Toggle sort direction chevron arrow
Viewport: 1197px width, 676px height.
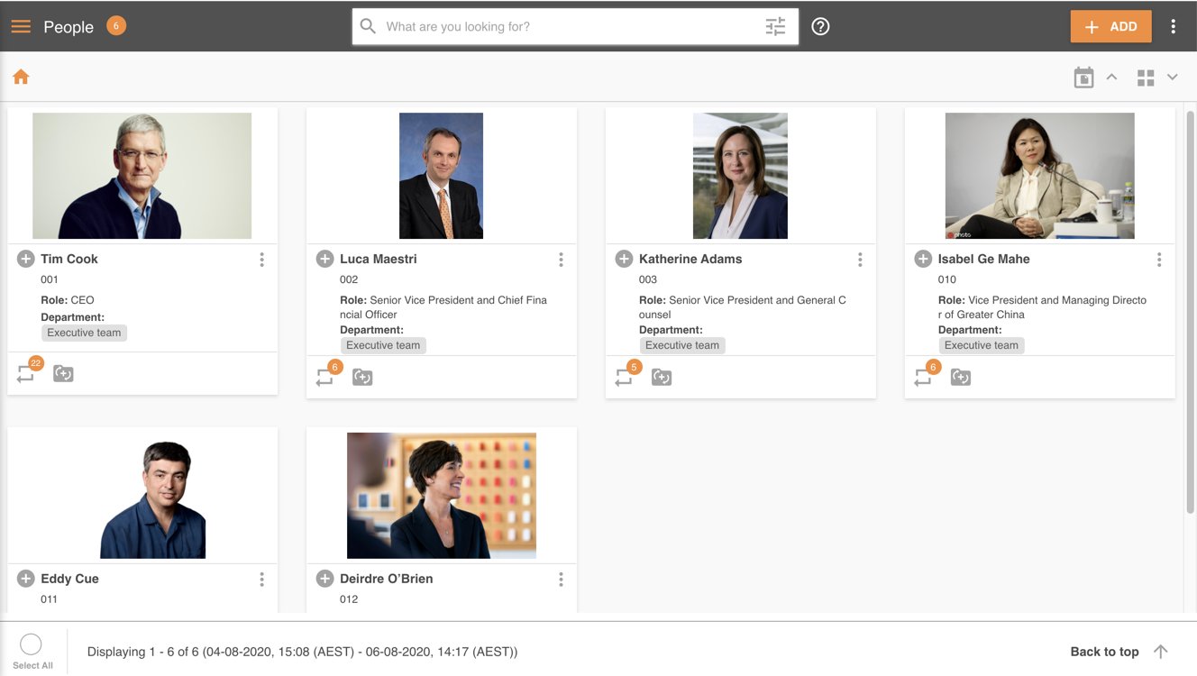pos(1112,78)
